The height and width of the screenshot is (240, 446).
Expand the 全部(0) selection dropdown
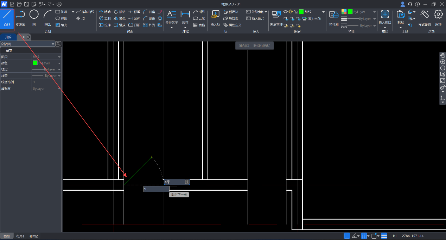click(53, 44)
